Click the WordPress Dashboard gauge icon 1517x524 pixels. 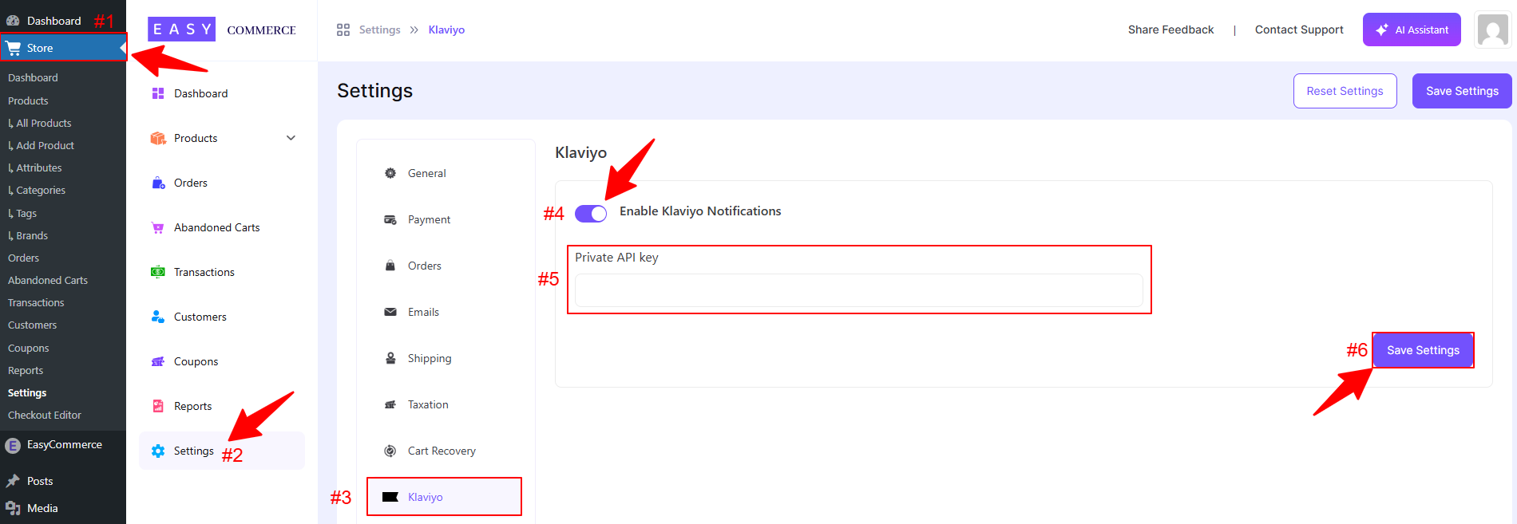(13, 21)
